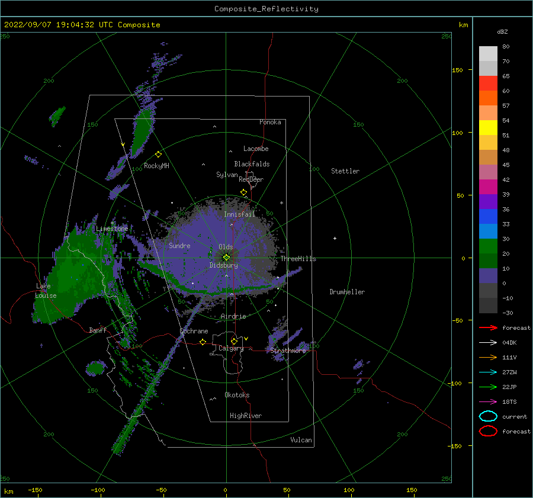Click the cyan current ellipse in legend
533x498 pixels.
(x=488, y=416)
